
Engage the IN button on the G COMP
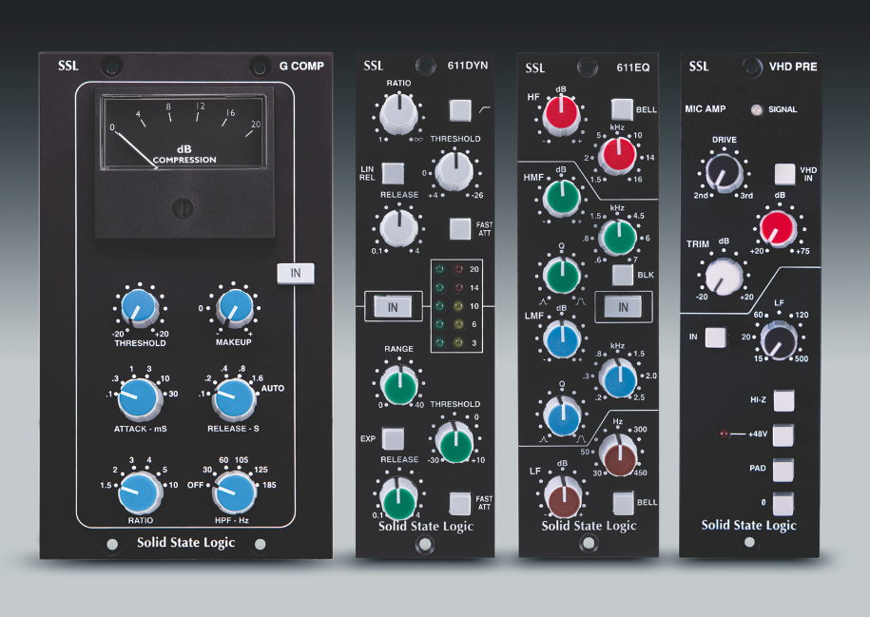tap(296, 273)
